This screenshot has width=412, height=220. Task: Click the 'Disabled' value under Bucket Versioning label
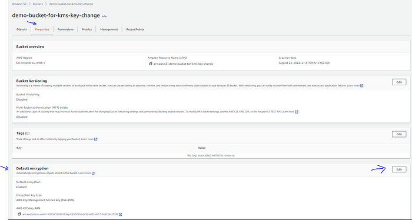[22, 100]
